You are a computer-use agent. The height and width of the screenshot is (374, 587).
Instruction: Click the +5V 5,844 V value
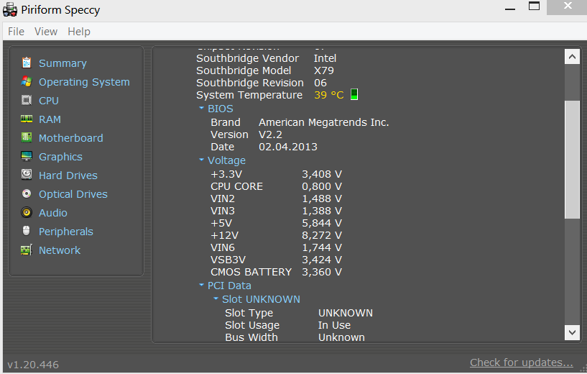pos(322,223)
